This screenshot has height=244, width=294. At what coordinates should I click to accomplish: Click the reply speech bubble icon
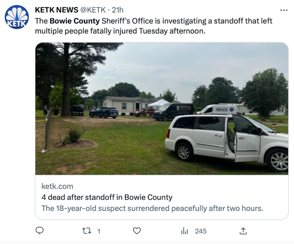pyautogui.click(x=40, y=231)
